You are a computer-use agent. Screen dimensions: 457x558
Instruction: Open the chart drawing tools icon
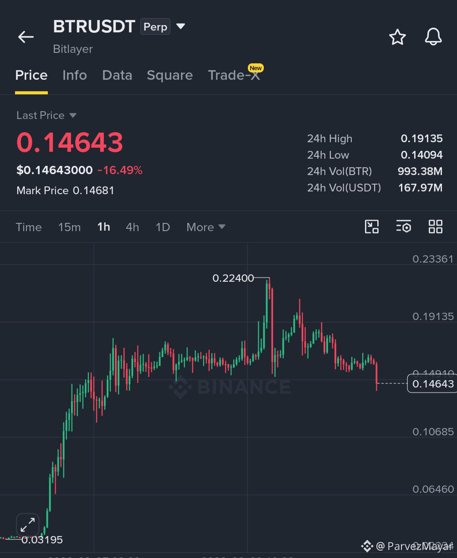[x=372, y=227]
